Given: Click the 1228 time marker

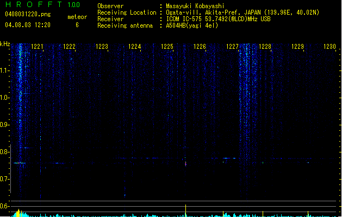Looking at the screenshot, I should pyautogui.click(x=265, y=47).
